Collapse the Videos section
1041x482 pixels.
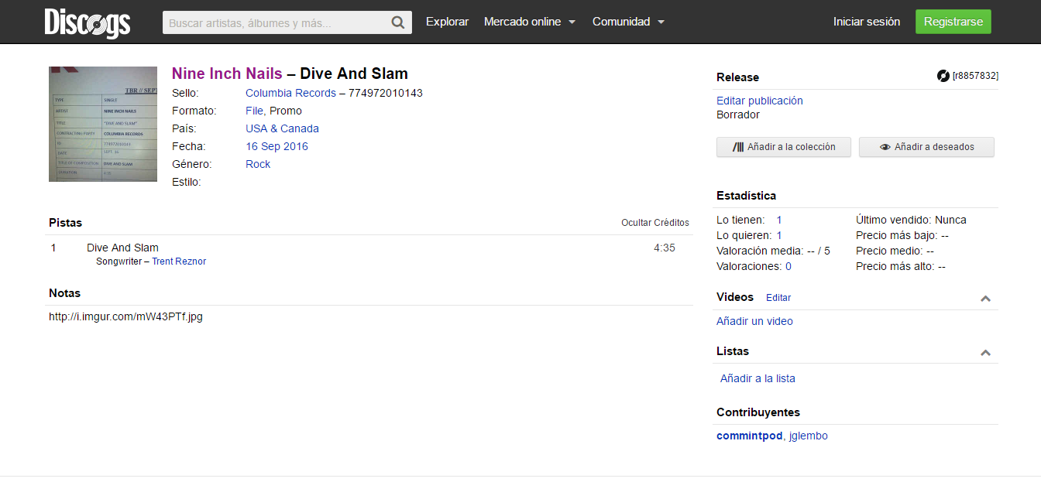click(985, 299)
